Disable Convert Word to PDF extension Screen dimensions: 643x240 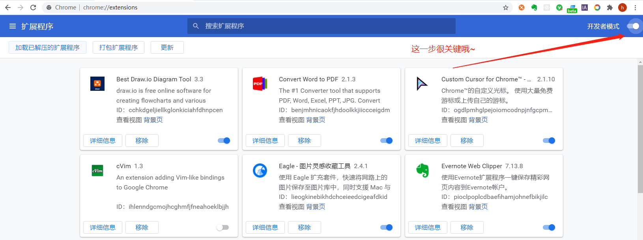coord(387,141)
